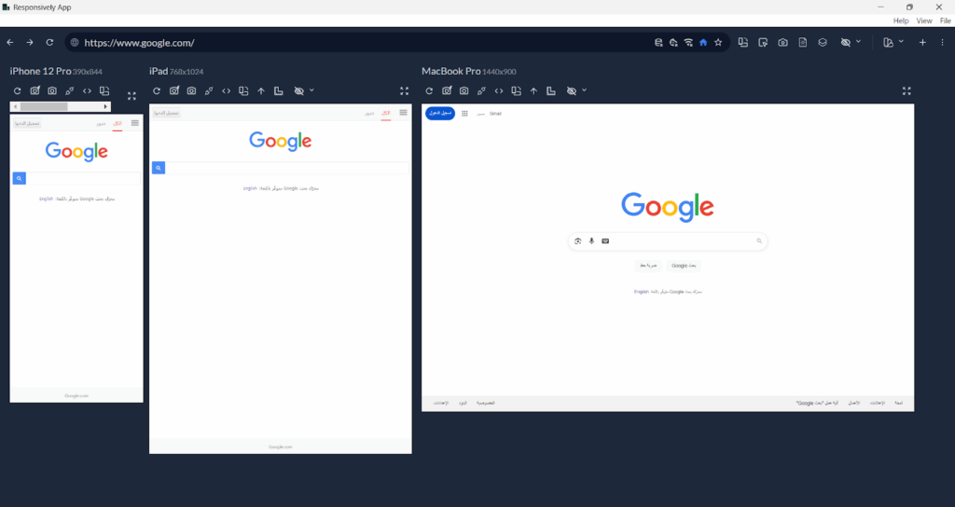This screenshot has height=507, width=955.
Task: Toggle the blue home page icon
Action: tap(703, 43)
